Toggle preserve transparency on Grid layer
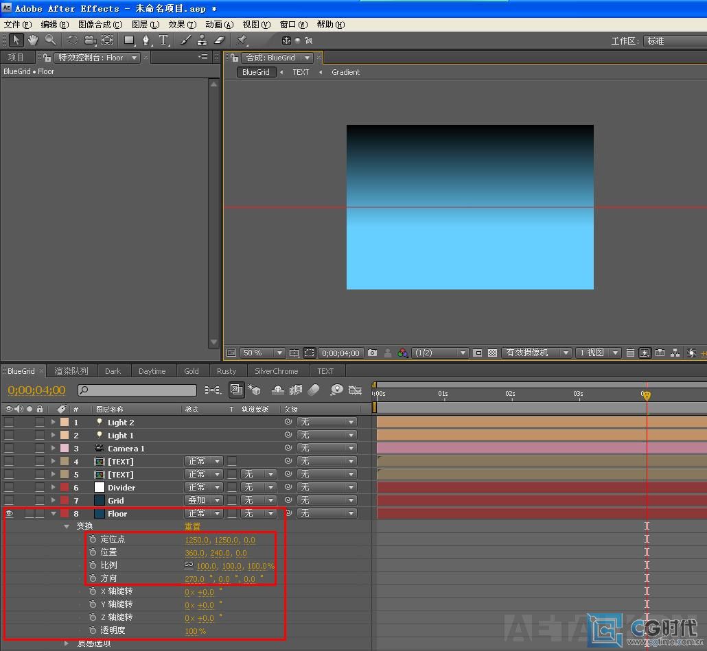Screen dimensions: 707x651 232,501
